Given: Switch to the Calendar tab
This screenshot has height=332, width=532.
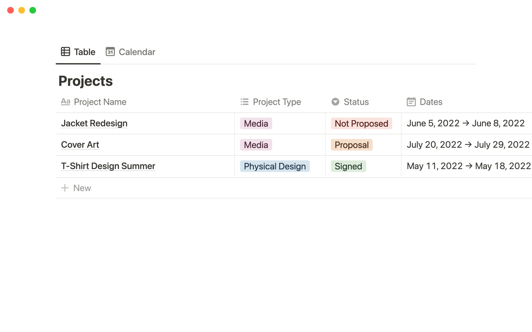Looking at the screenshot, I should coord(137,52).
